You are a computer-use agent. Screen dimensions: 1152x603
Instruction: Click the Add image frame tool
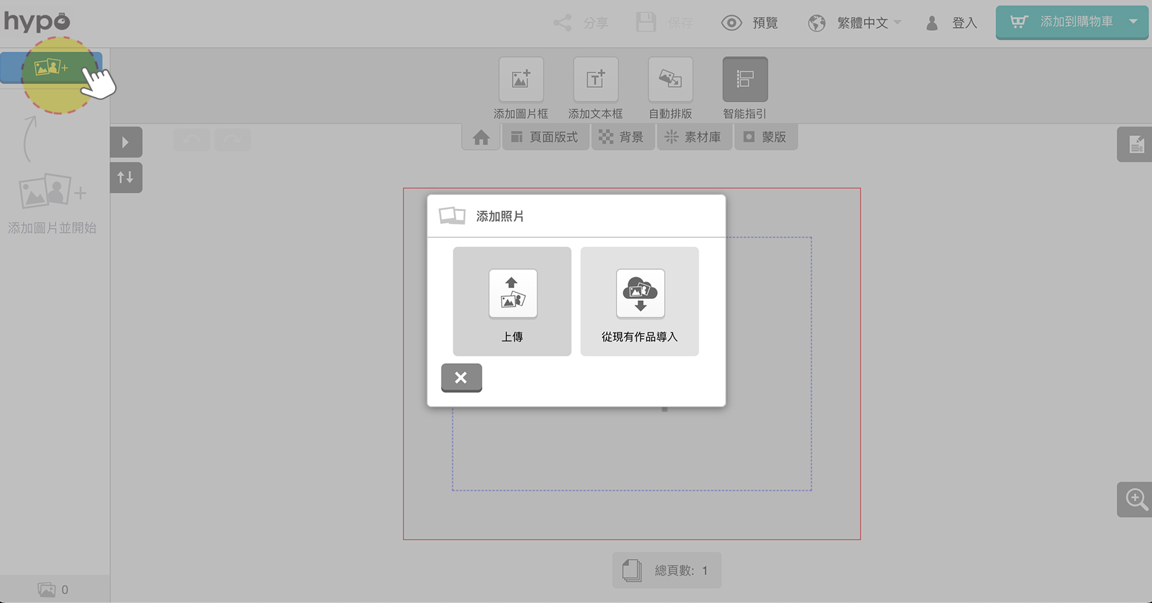520,80
